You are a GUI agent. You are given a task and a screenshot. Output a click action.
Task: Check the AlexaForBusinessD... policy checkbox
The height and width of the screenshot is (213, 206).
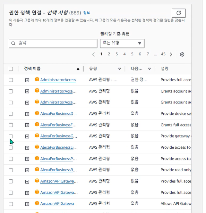click(11, 114)
